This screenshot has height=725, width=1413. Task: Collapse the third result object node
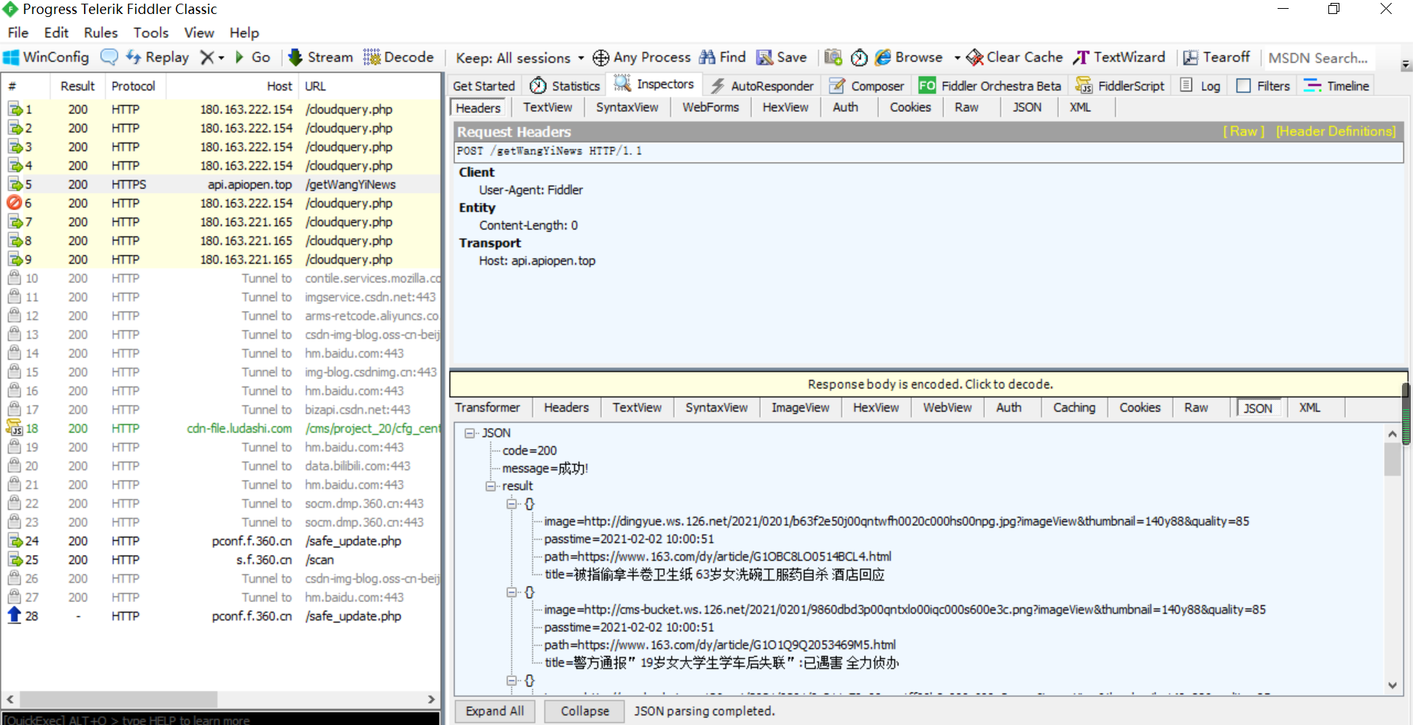pos(511,681)
